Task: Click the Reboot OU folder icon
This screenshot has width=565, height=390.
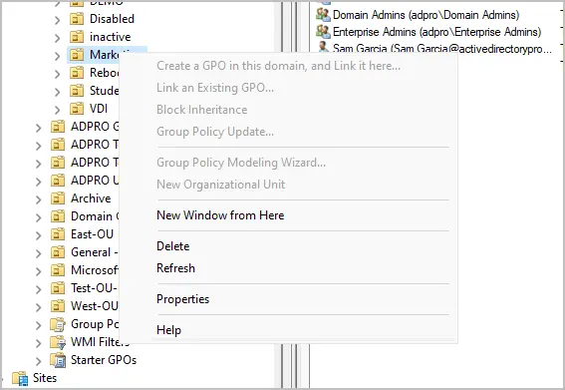Action: (x=77, y=73)
